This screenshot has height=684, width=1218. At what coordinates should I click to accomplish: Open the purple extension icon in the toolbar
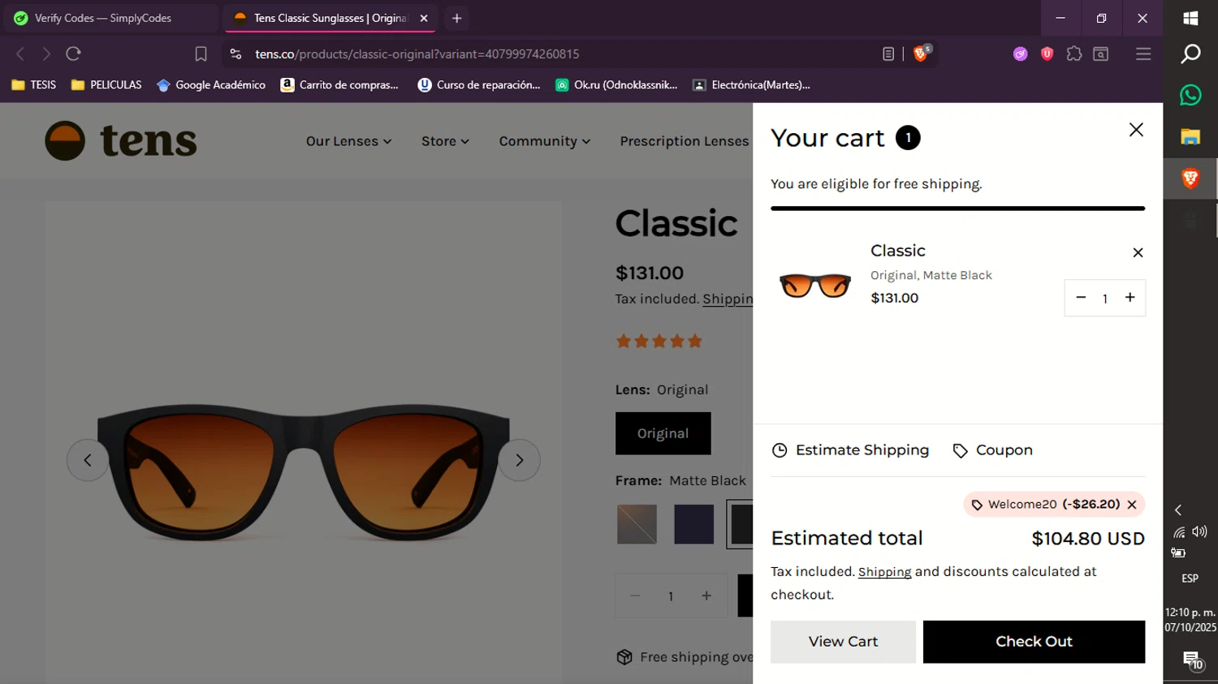[x=1020, y=54]
